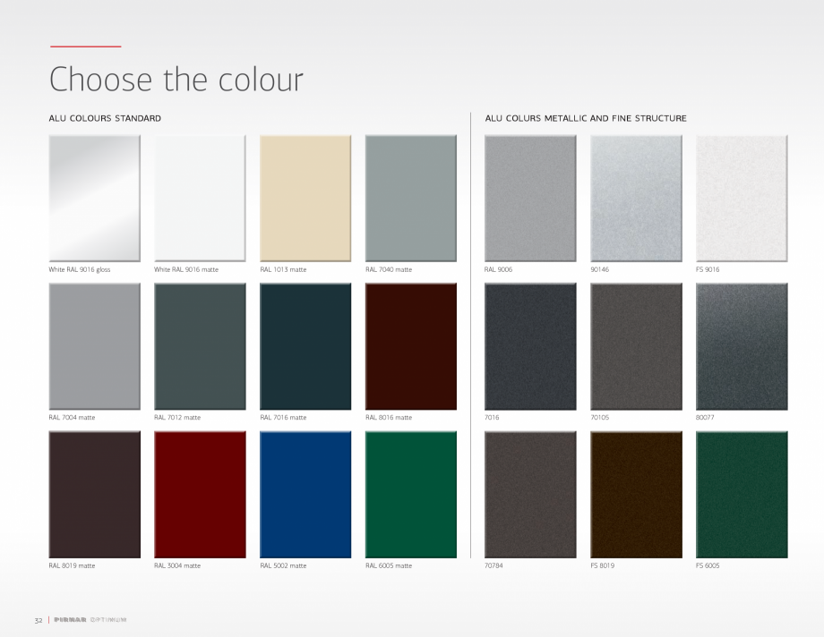The height and width of the screenshot is (637, 824).
Task: Choose the green RAL 6005 matte swatch
Action: (x=411, y=494)
